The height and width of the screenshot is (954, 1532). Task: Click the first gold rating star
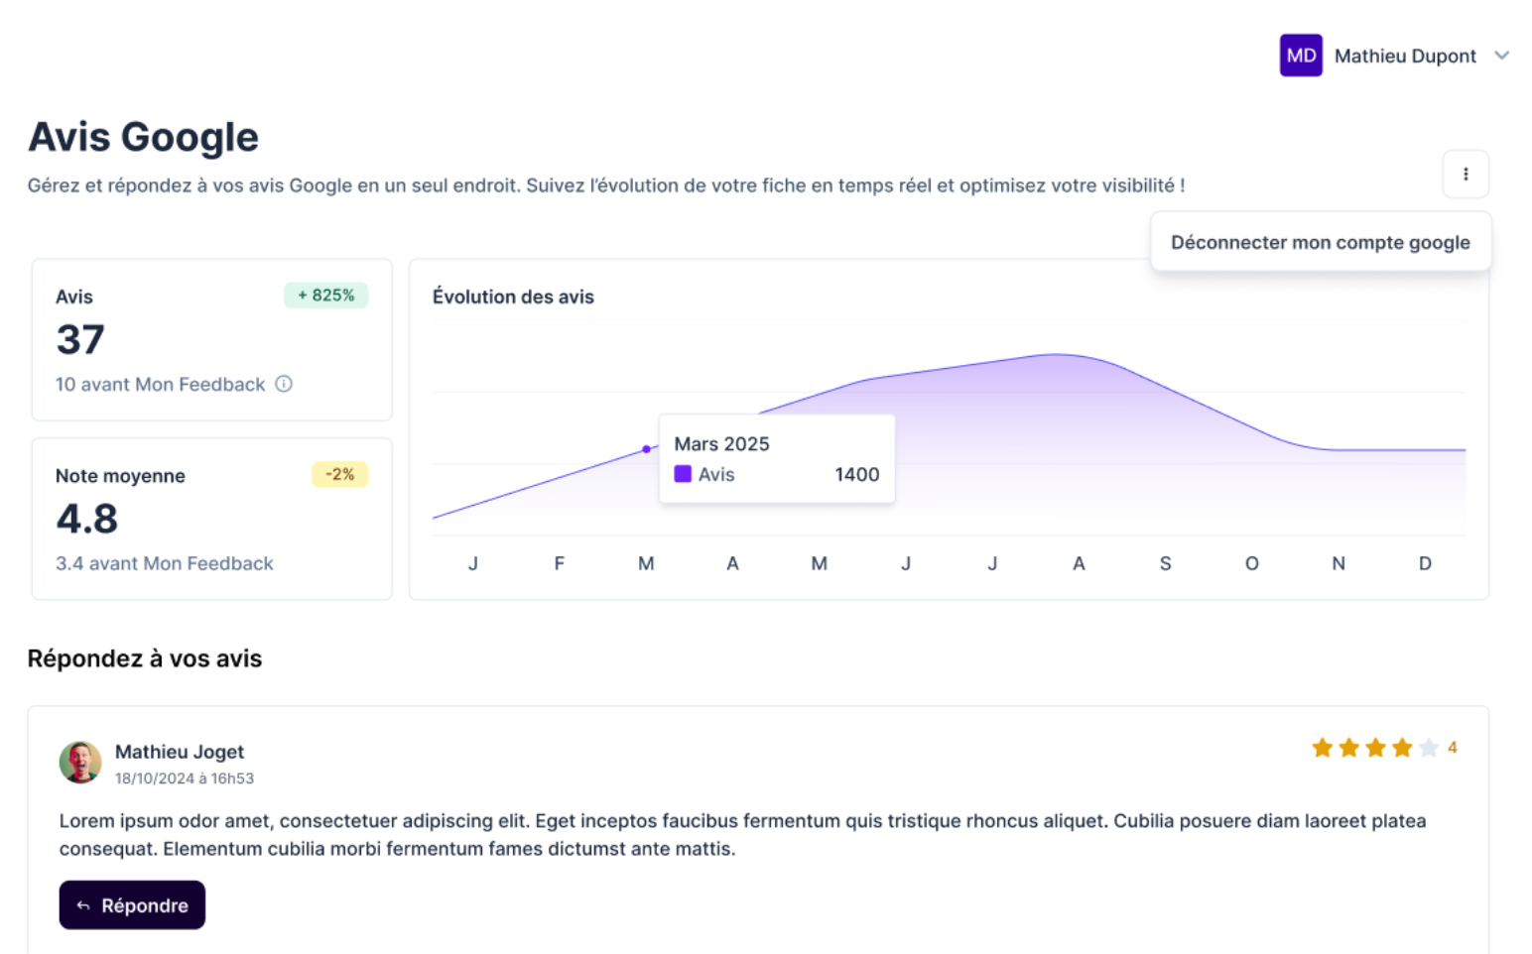point(1322,748)
